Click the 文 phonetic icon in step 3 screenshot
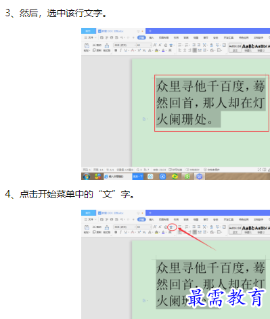This screenshot has width=270, height=319. coord(171,45)
